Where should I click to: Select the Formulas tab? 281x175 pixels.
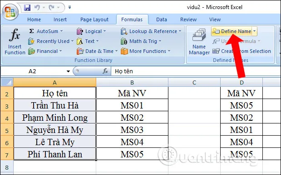coord(132,19)
